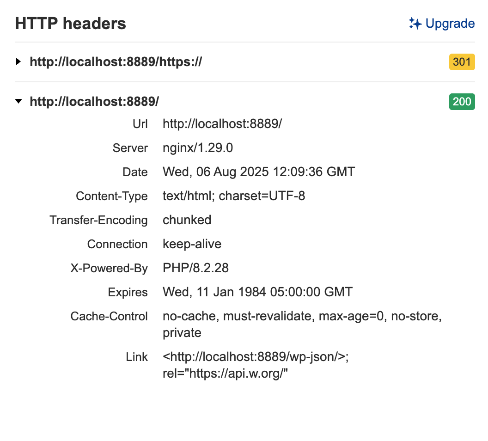This screenshot has width=488, height=441.
Task: Click the Expires 1984 date value
Action: pos(257,292)
